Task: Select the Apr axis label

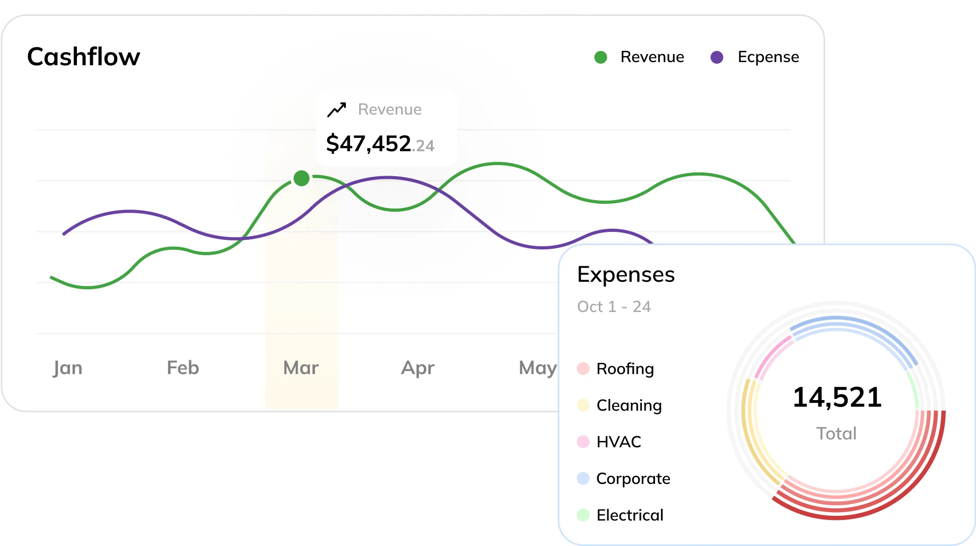Action: click(417, 368)
